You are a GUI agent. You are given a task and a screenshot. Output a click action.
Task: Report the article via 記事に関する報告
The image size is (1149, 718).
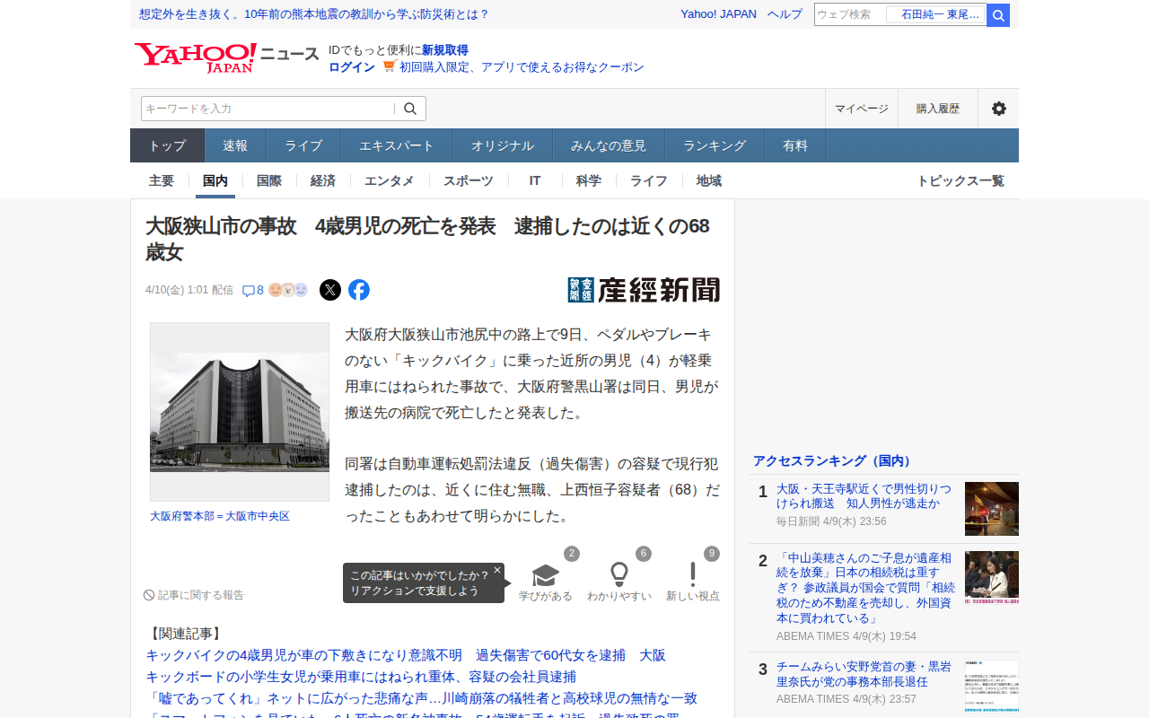point(194,595)
